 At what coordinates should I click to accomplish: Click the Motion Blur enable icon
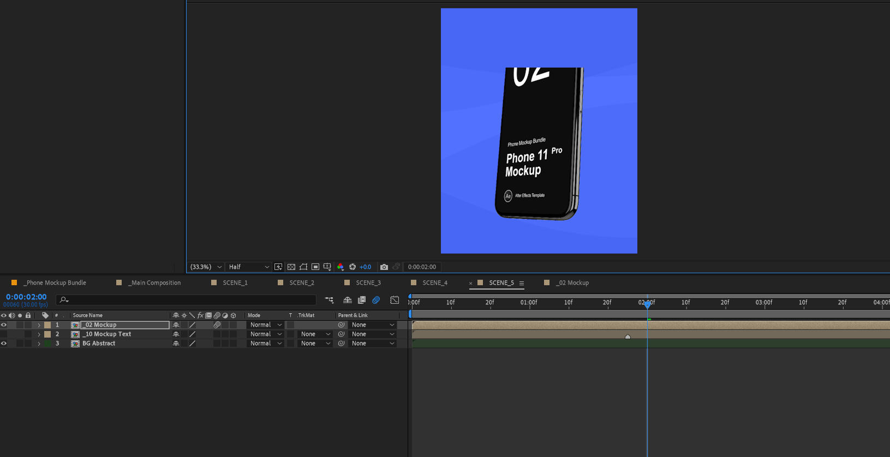(376, 300)
